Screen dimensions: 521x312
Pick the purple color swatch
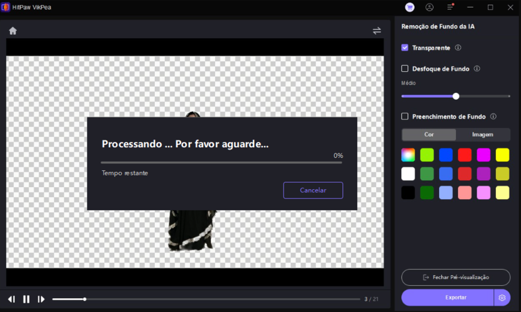(x=484, y=174)
